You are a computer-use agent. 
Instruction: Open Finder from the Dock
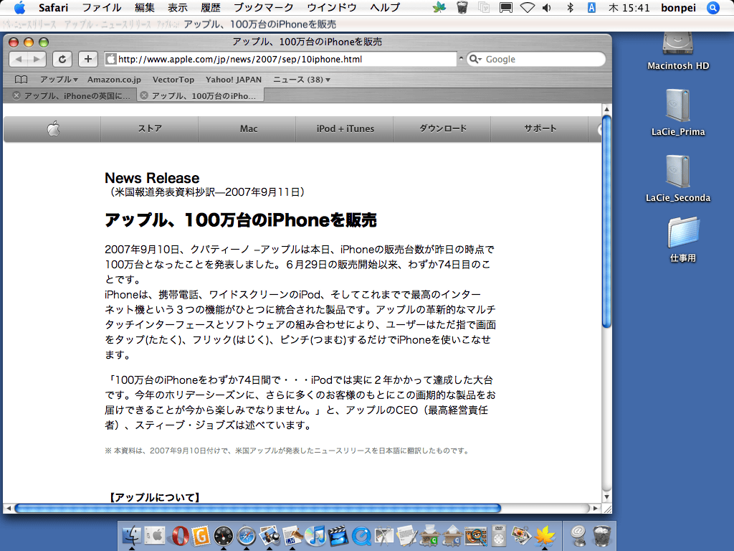(x=132, y=535)
